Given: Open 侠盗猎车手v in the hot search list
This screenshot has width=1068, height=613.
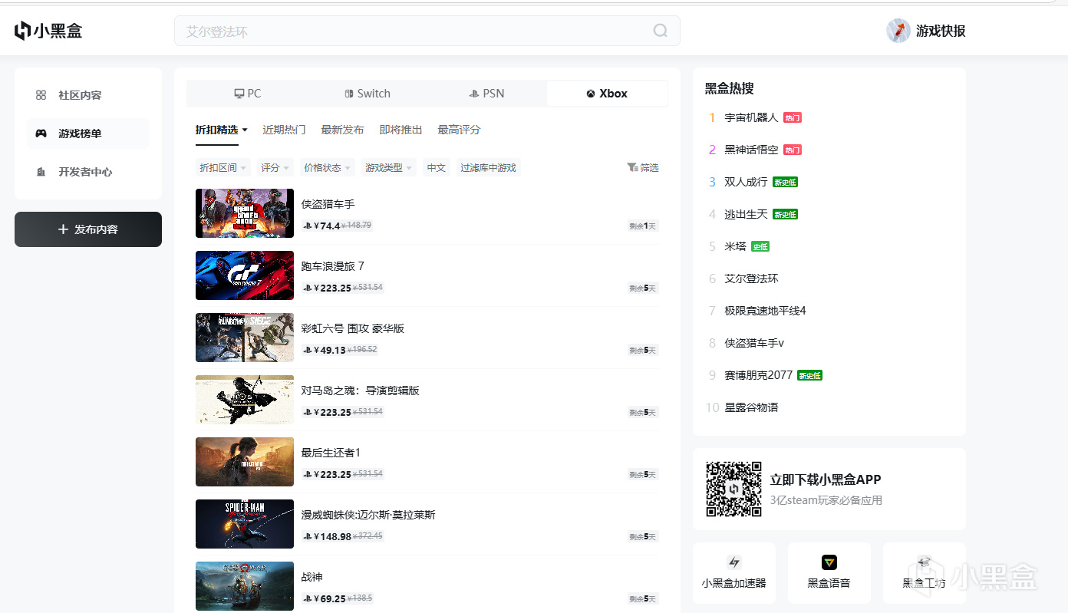Looking at the screenshot, I should [755, 343].
